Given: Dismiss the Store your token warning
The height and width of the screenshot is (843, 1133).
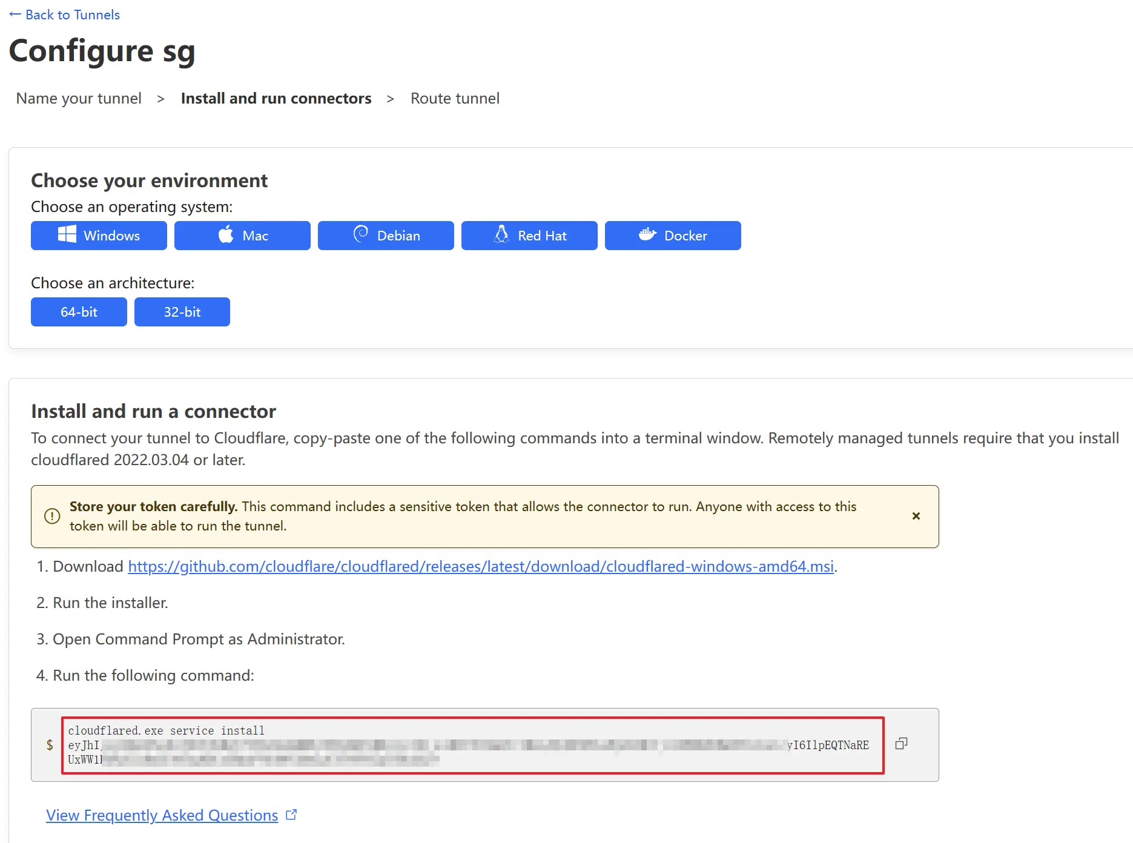Looking at the screenshot, I should click(x=916, y=516).
